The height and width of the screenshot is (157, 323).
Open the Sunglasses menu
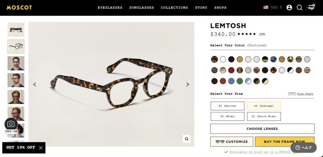[142, 8]
